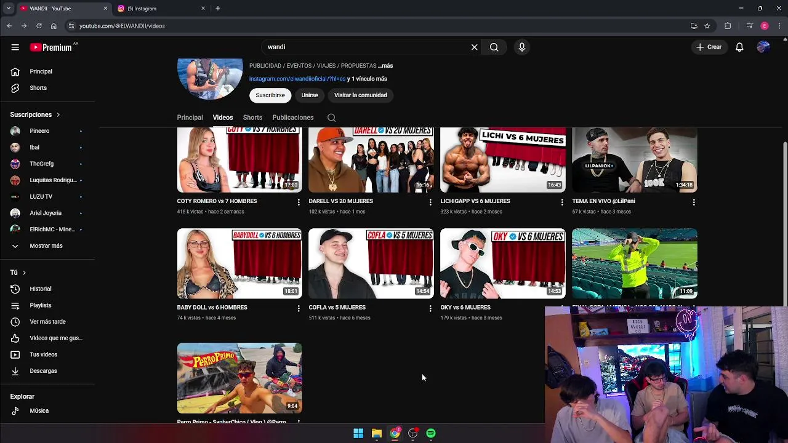Screen dimensions: 788x443
Task: Open options for TEMA EN VIVO @LilPani
Action: click(x=694, y=202)
